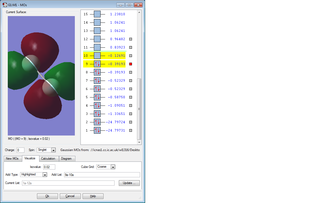
Task: Select energy value -0.39193 of MO 9
Action: pyautogui.click(x=116, y=64)
